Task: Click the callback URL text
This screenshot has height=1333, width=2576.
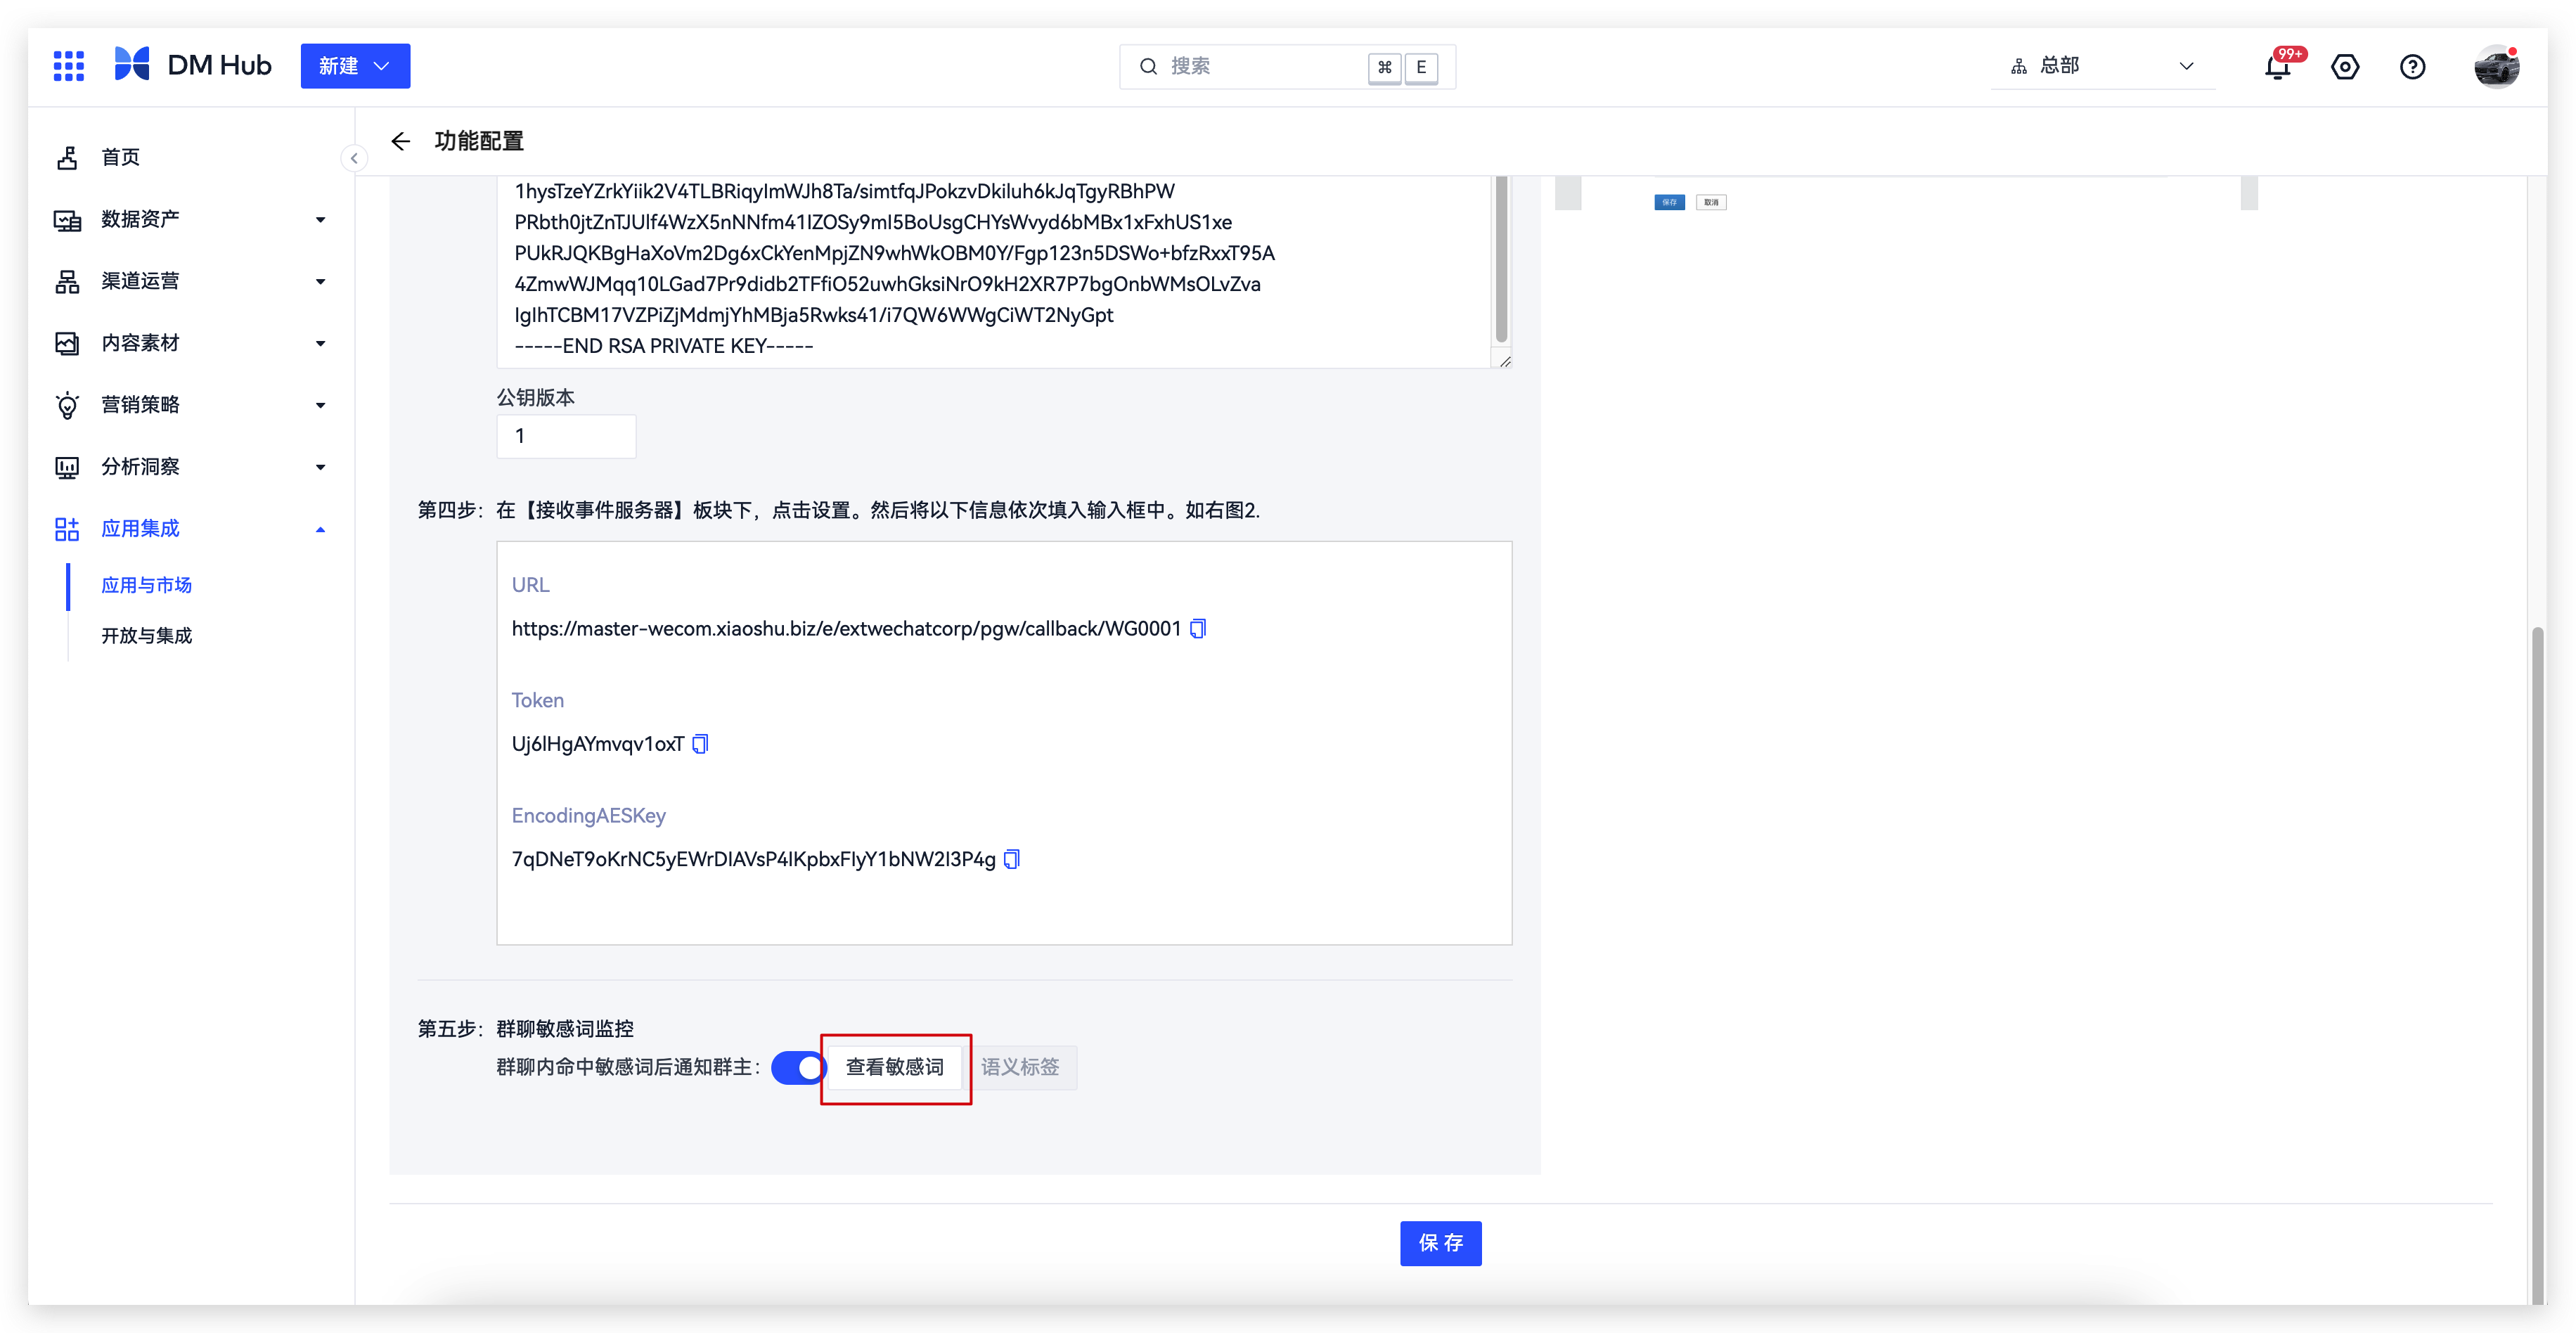Action: click(846, 629)
